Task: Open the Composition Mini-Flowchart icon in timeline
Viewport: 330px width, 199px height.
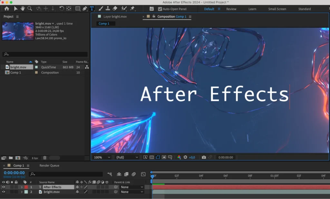Action: click(x=110, y=174)
